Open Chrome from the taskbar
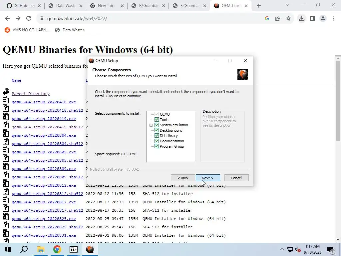341x256 pixels. [57, 249]
